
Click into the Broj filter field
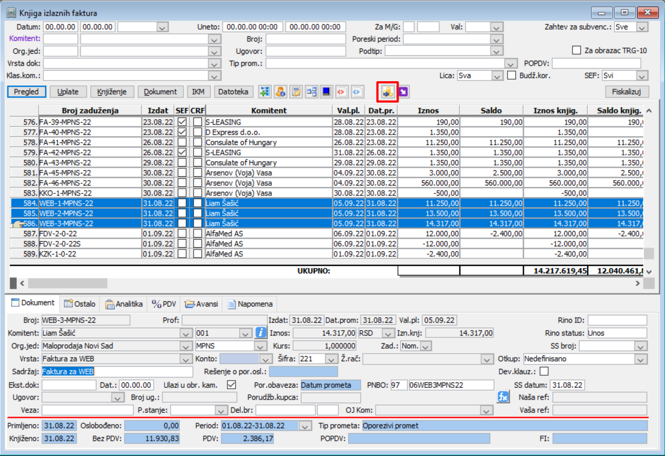click(305, 39)
